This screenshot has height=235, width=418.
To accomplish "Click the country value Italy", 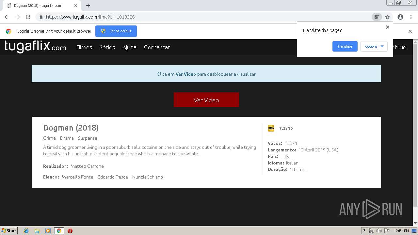I will 285,156.
